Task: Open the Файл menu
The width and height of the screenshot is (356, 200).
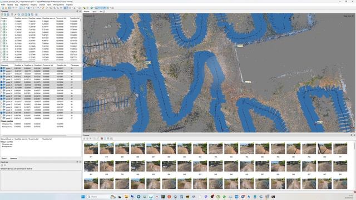Action: [3, 4]
